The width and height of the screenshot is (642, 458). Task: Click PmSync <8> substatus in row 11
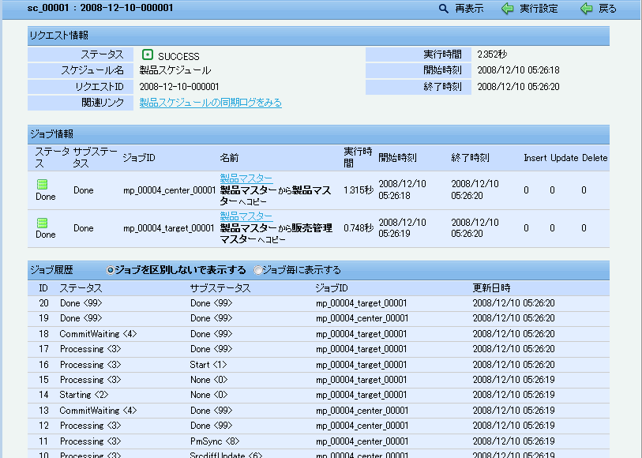point(215,441)
